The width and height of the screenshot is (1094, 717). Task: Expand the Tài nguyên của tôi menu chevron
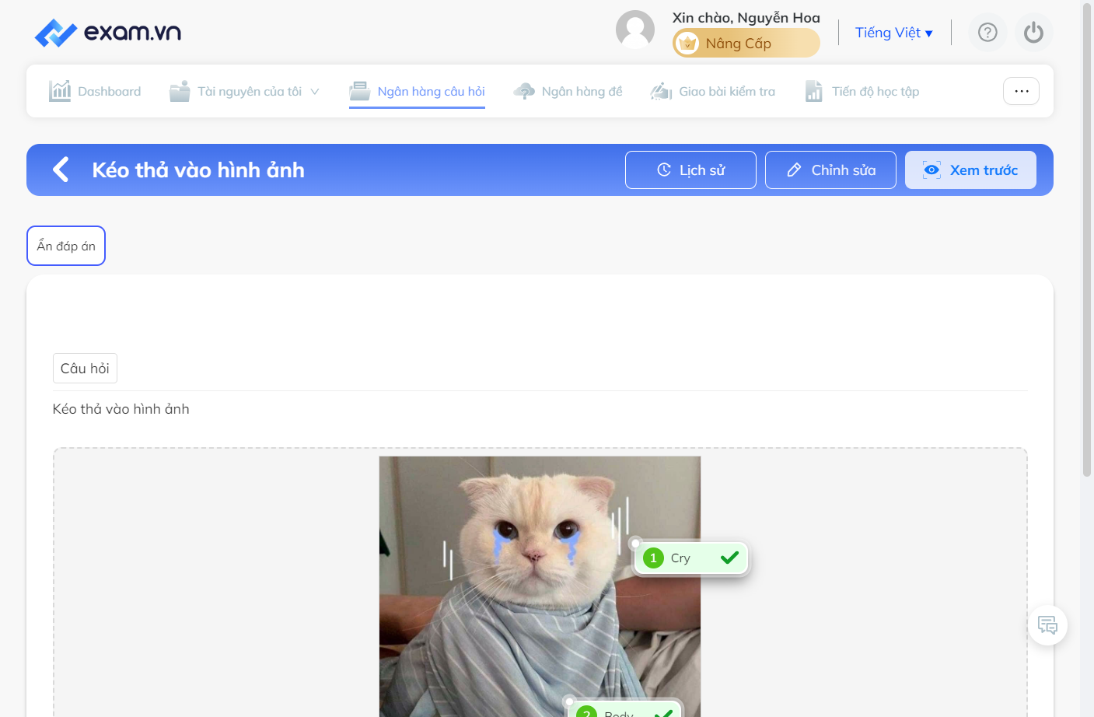315,92
